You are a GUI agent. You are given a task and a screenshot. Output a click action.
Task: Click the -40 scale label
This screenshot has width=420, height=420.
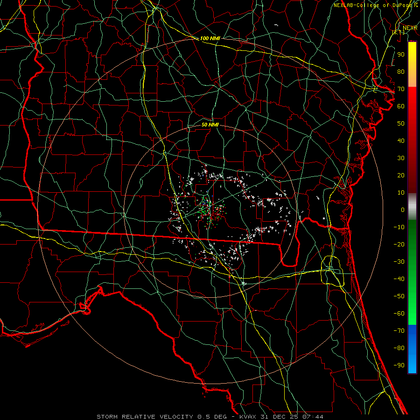(399, 279)
